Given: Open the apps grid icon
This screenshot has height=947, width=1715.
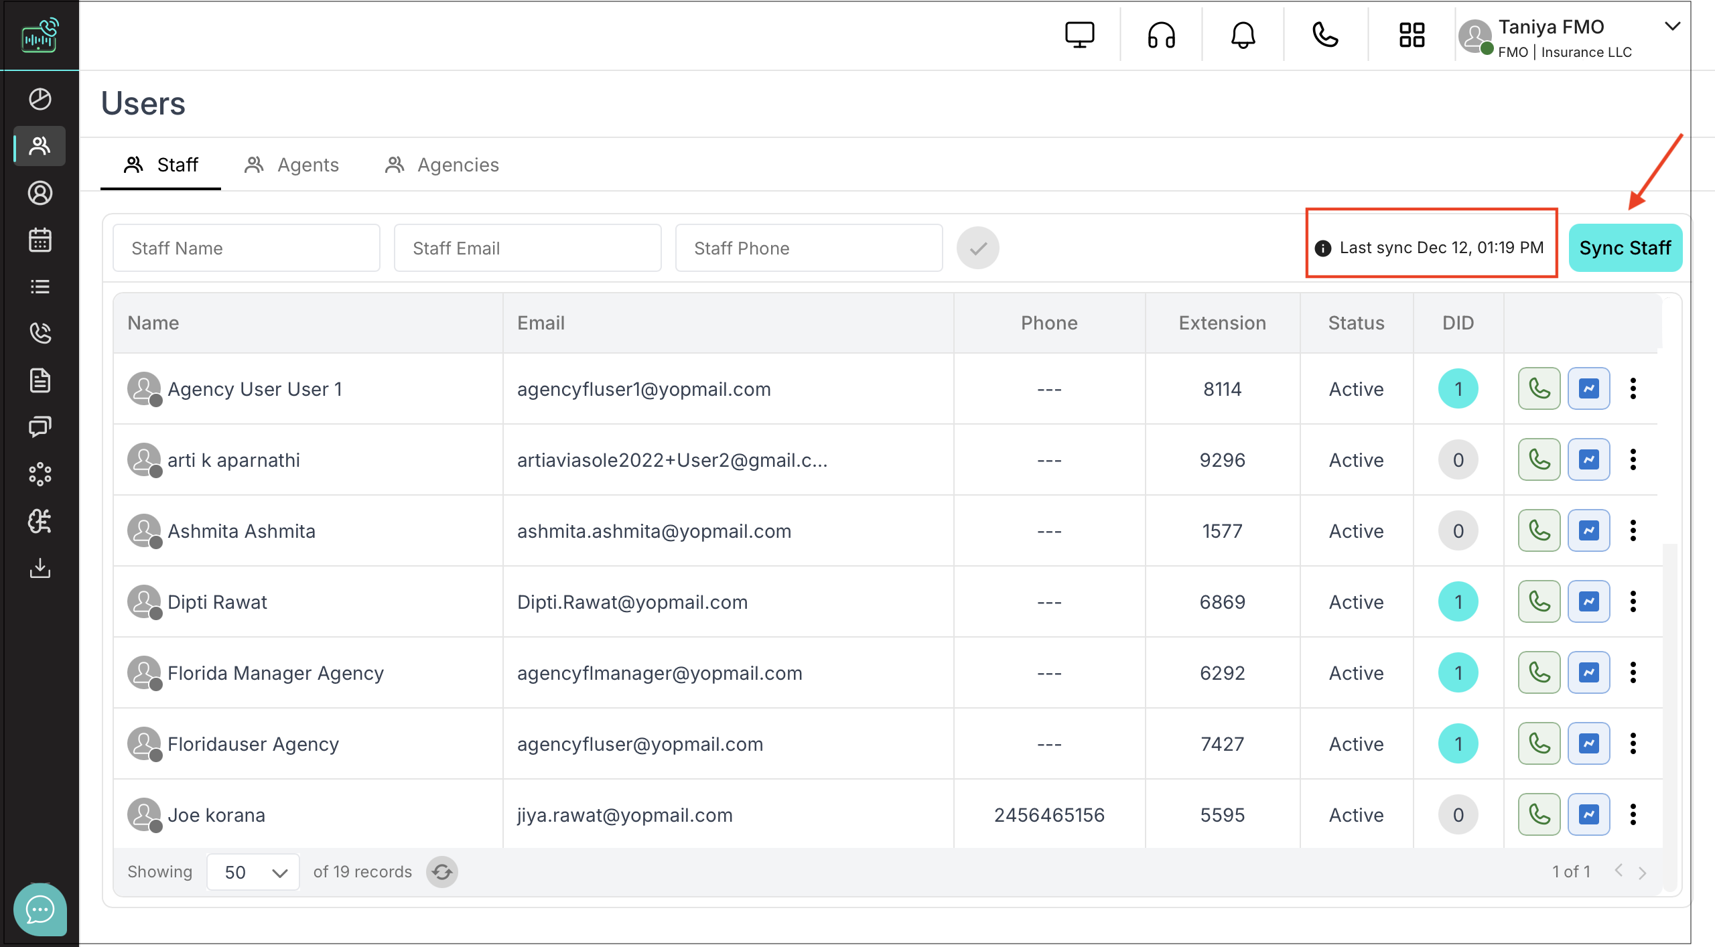Looking at the screenshot, I should 1412,35.
